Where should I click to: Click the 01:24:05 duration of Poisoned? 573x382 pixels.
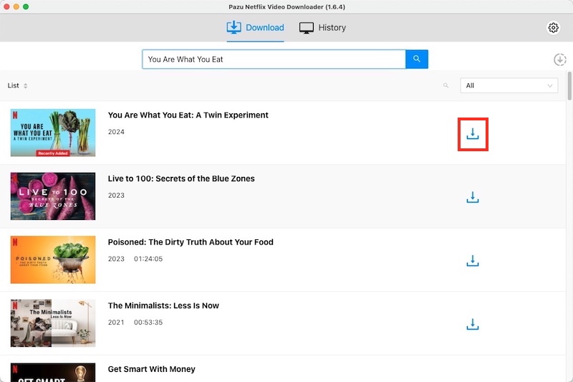[x=148, y=259]
